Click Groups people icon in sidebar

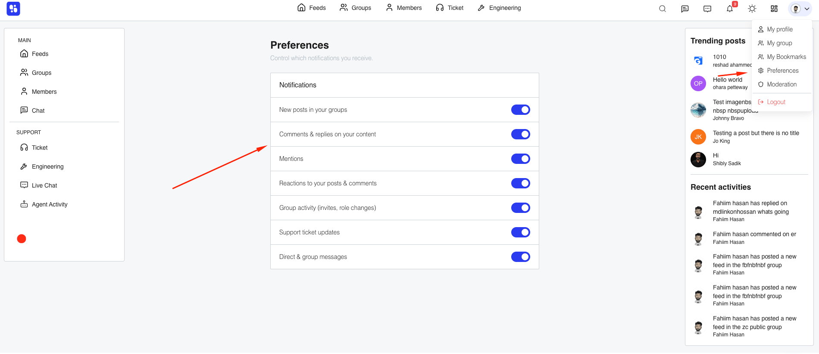(x=24, y=72)
